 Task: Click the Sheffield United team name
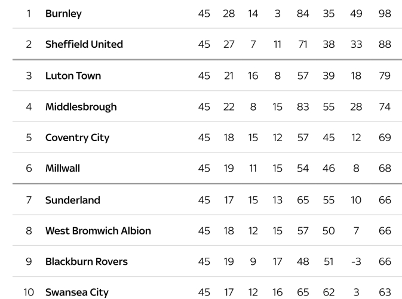point(84,44)
